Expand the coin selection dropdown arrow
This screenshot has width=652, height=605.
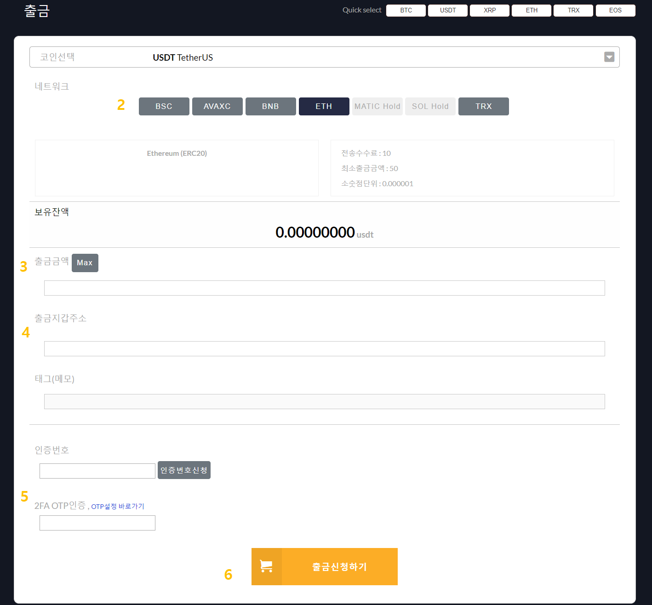click(x=609, y=57)
